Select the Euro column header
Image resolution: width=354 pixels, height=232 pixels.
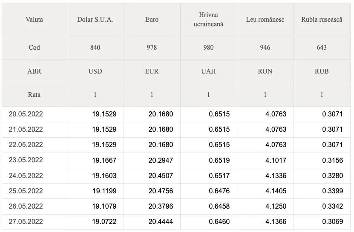(152, 20)
